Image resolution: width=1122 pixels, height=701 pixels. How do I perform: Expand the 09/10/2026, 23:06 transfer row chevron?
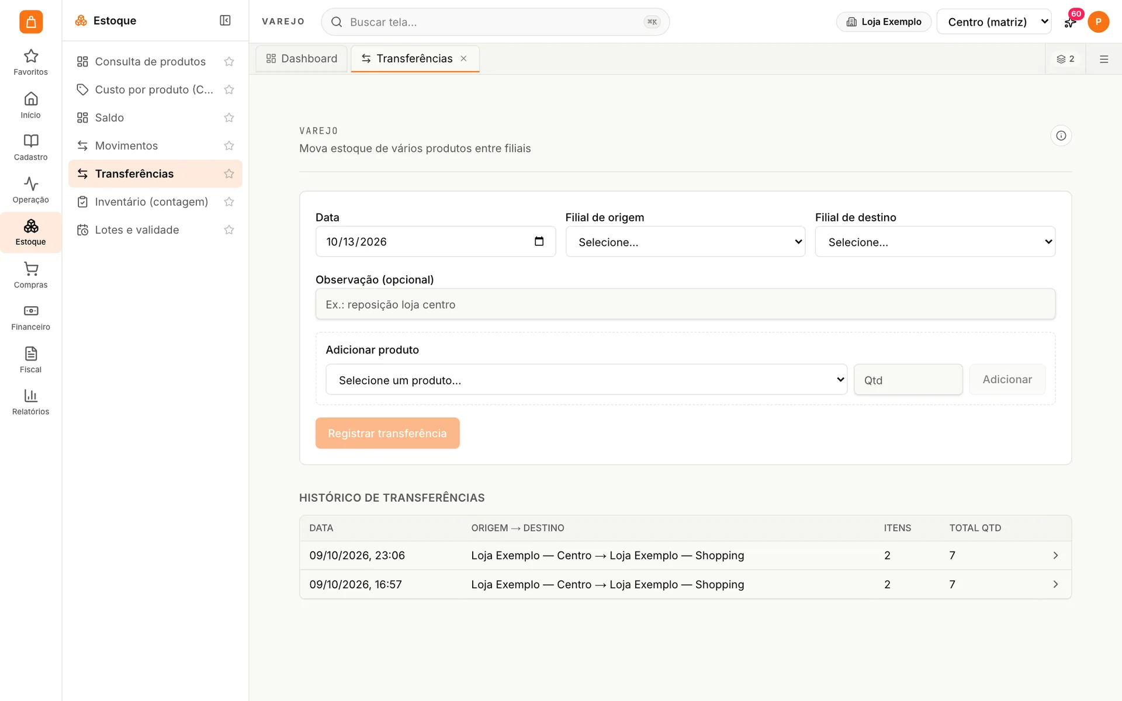point(1055,556)
